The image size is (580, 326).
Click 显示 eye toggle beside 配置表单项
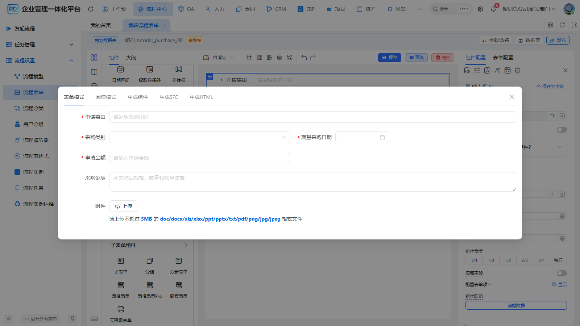pos(559,284)
